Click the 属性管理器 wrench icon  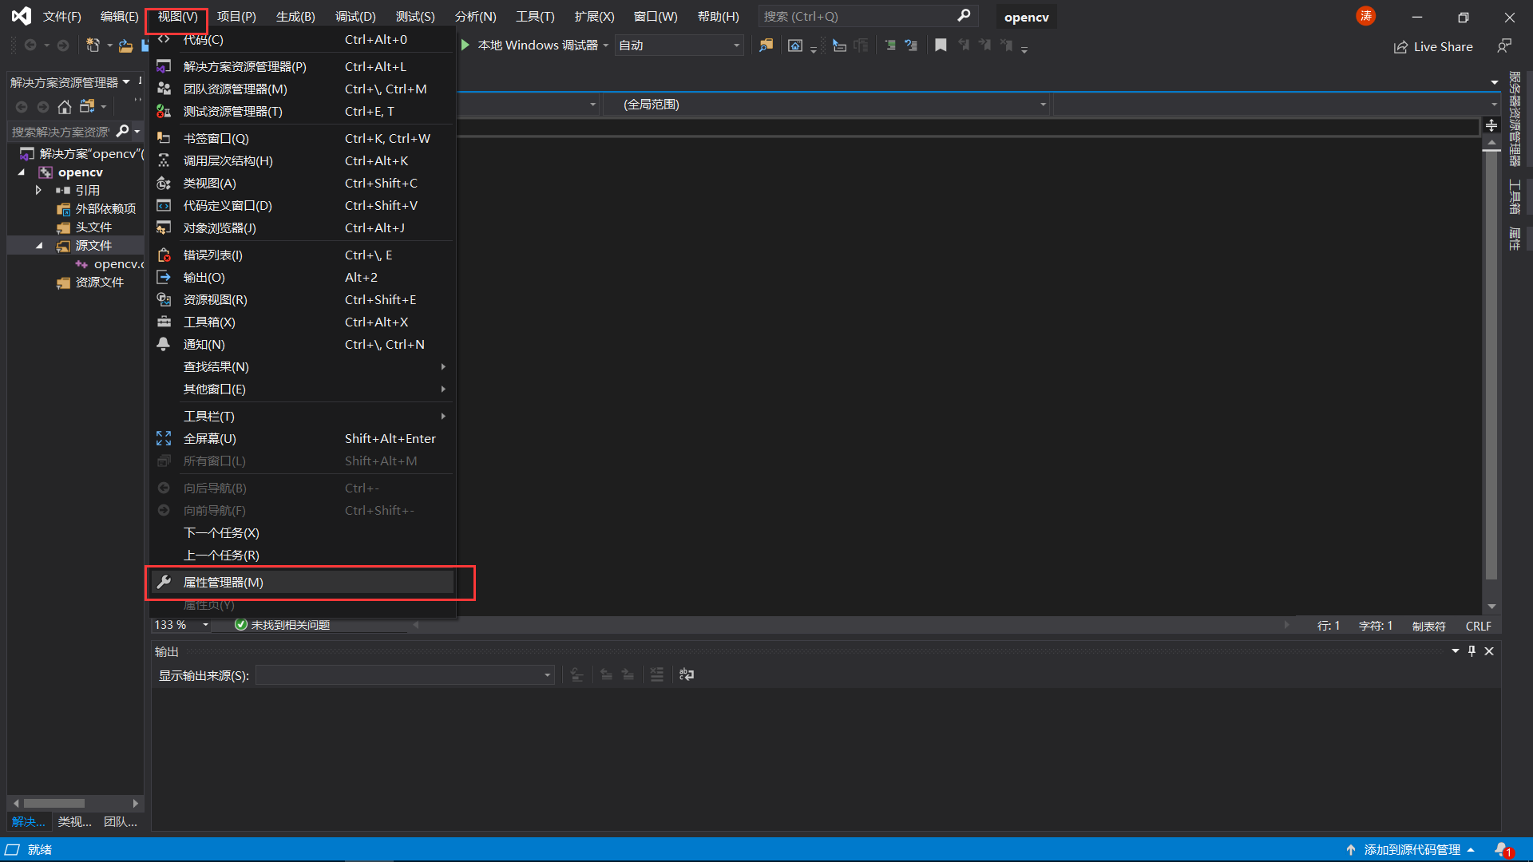tap(164, 581)
